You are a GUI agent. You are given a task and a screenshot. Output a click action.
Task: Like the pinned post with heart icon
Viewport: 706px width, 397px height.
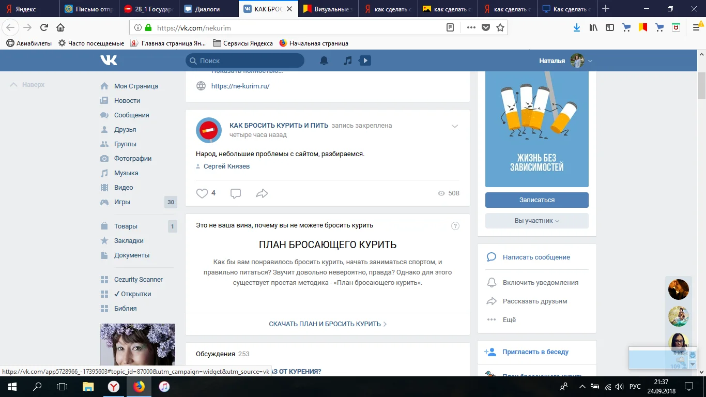202,193
